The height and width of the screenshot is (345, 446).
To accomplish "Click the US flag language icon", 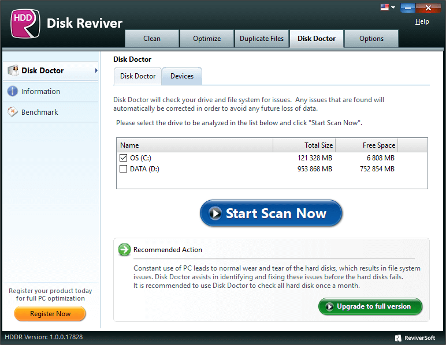I will click(385, 7).
